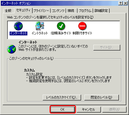Click the イントラネット zone label

point(40,33)
